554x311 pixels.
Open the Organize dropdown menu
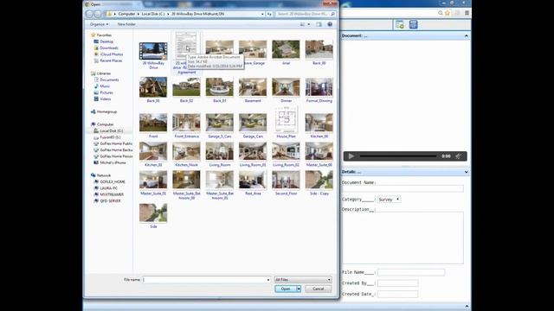[x=99, y=24]
